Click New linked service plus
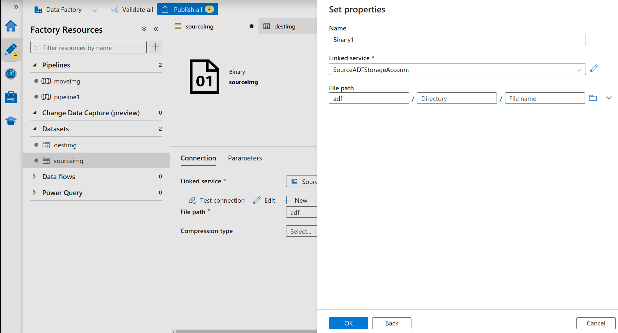 point(295,200)
